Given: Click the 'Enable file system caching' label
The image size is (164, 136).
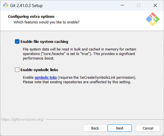Looking at the screenshot, I should pyautogui.click(x=44, y=42).
